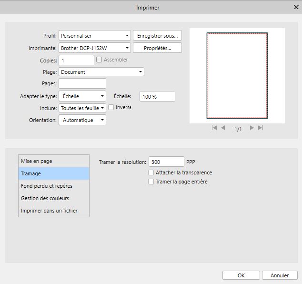
Task: Close the Imprimer dialog
Action: (x=296, y=7)
